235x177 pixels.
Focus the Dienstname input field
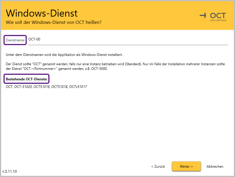tap(127, 40)
